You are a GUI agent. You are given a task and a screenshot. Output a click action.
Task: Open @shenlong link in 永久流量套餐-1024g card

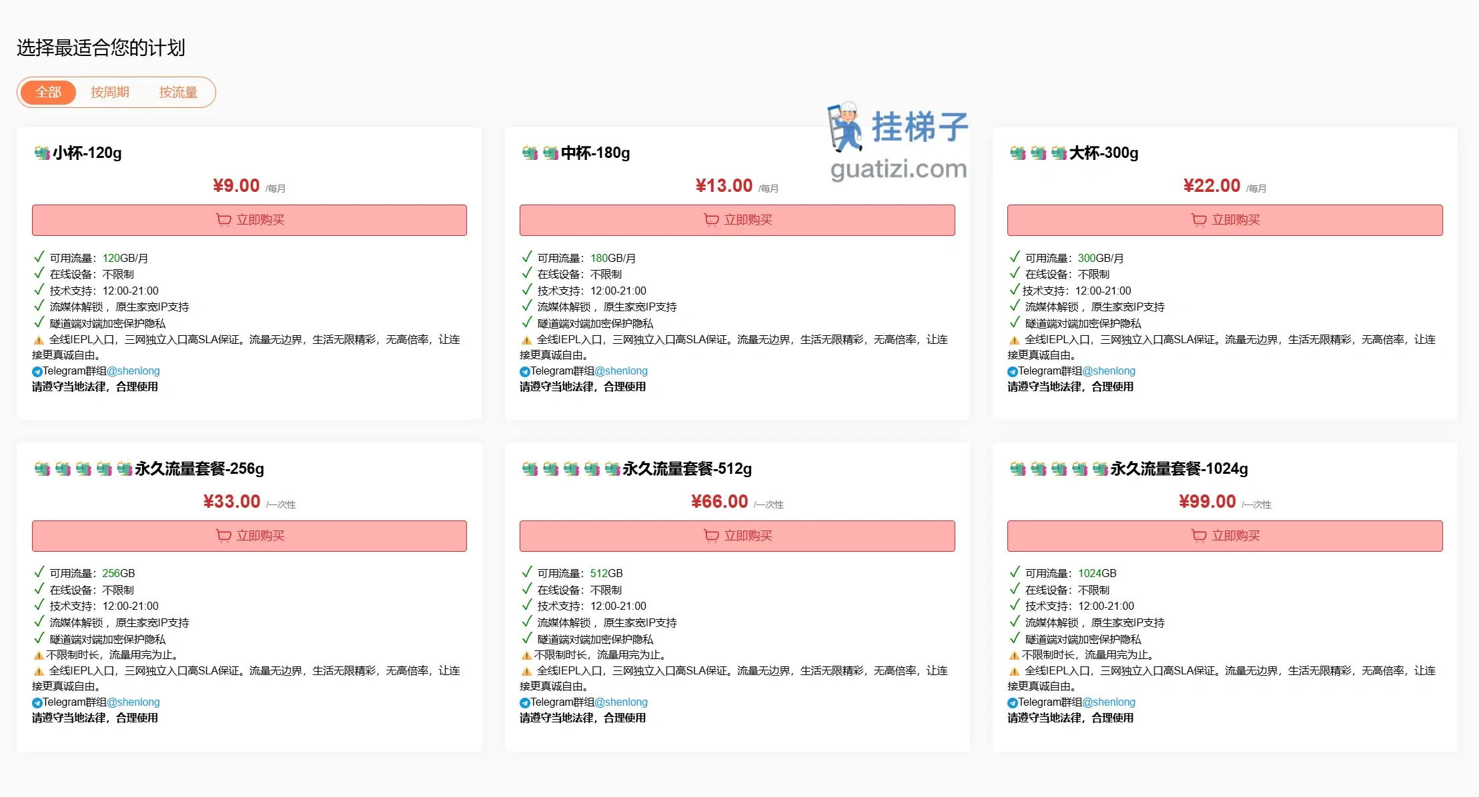tap(1109, 702)
